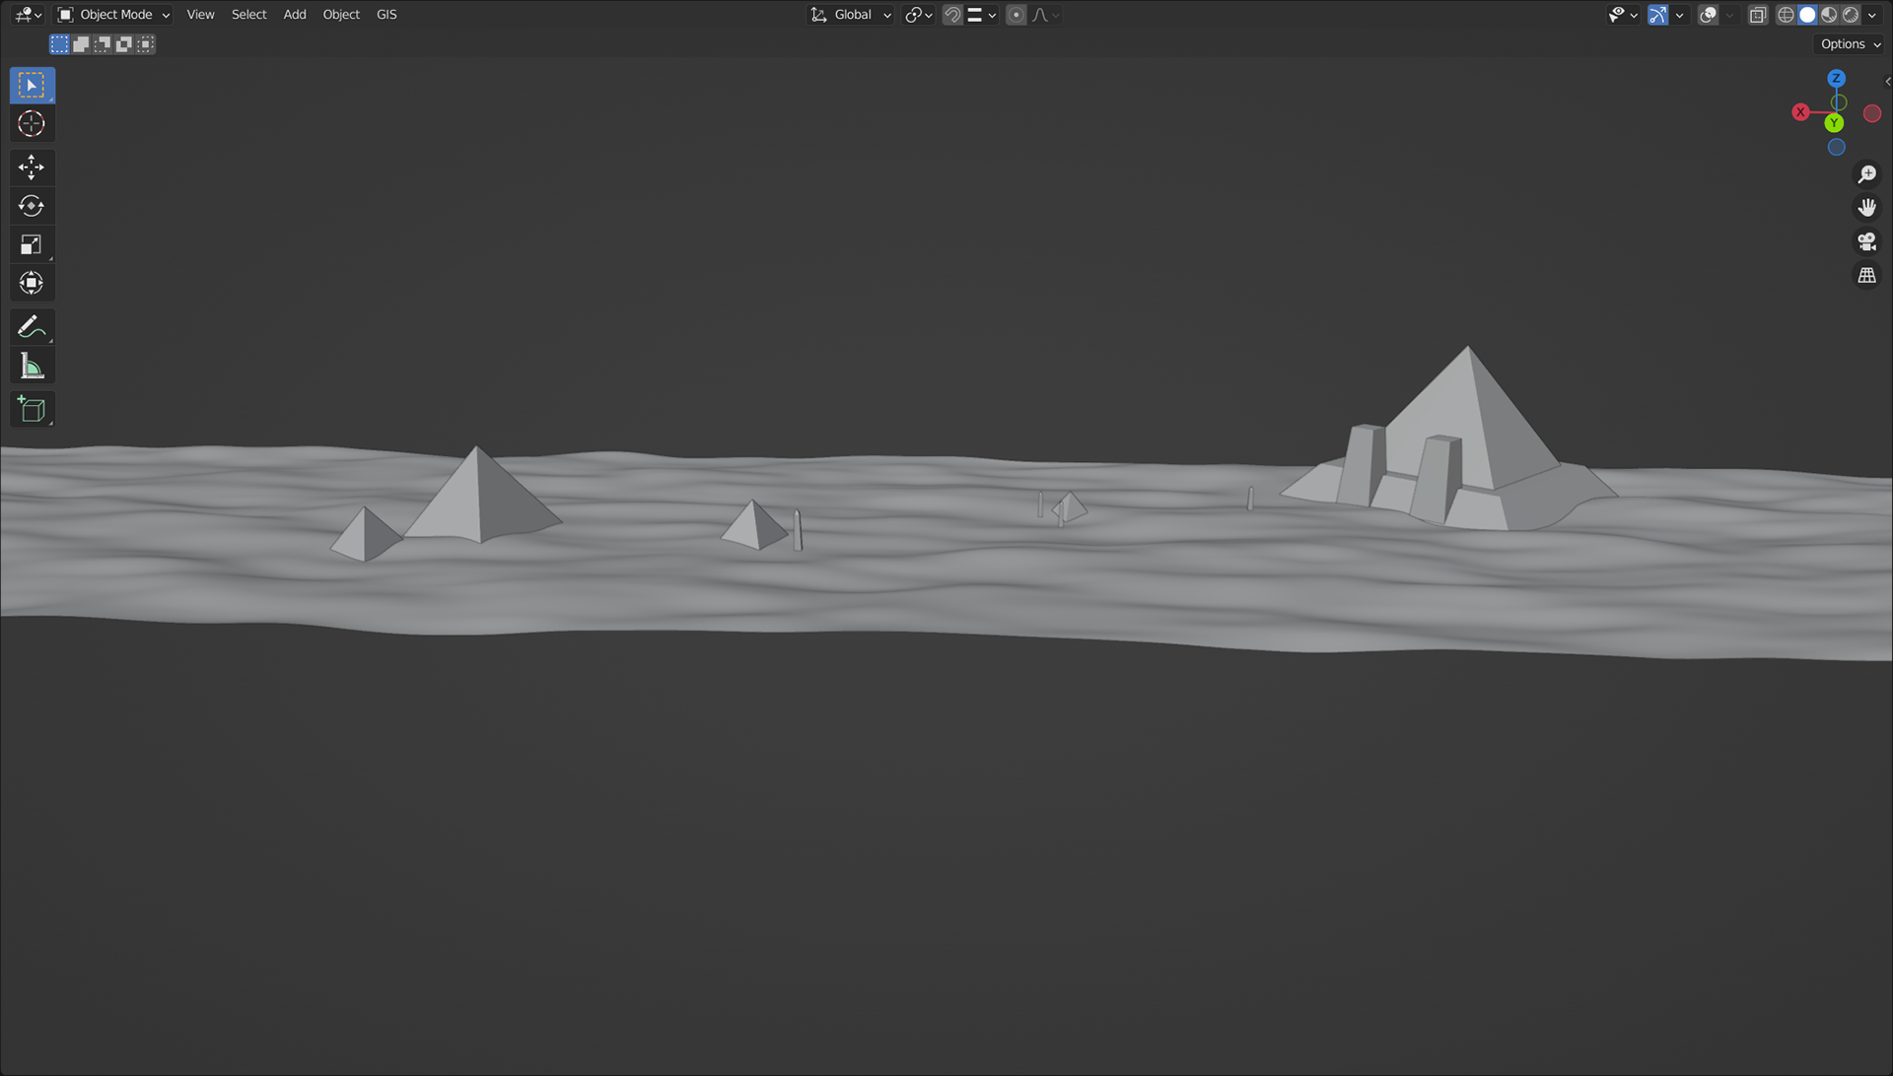Switch to wireframe viewport shading
Viewport: 1893px width, 1076px height.
coord(1786,15)
